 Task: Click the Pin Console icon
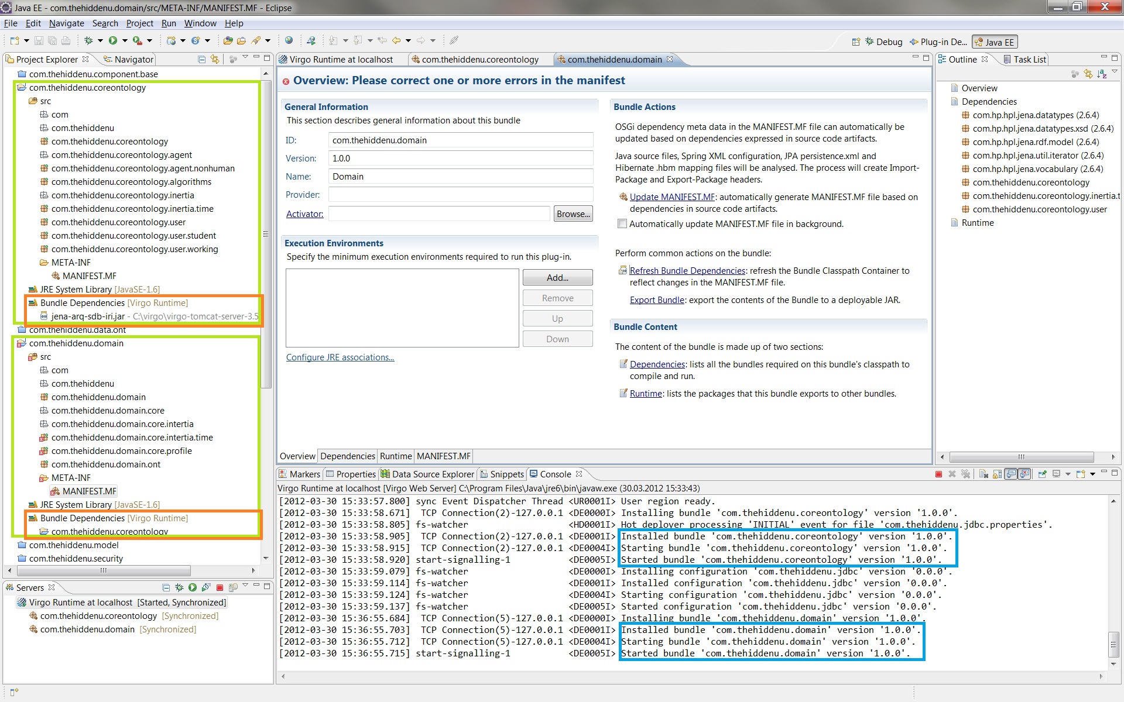[x=1042, y=474]
